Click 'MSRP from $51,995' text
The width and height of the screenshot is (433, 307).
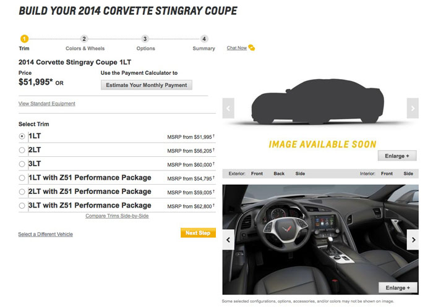click(191, 137)
